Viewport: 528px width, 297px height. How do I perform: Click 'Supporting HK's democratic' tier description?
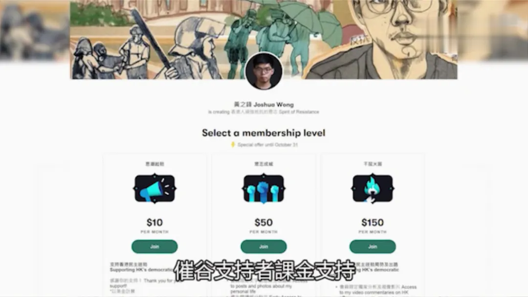141,270
